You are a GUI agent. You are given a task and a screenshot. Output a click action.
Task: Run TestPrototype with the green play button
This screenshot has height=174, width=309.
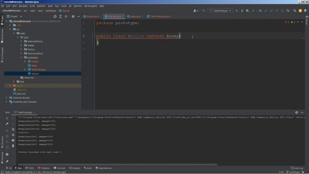pos(237,11)
